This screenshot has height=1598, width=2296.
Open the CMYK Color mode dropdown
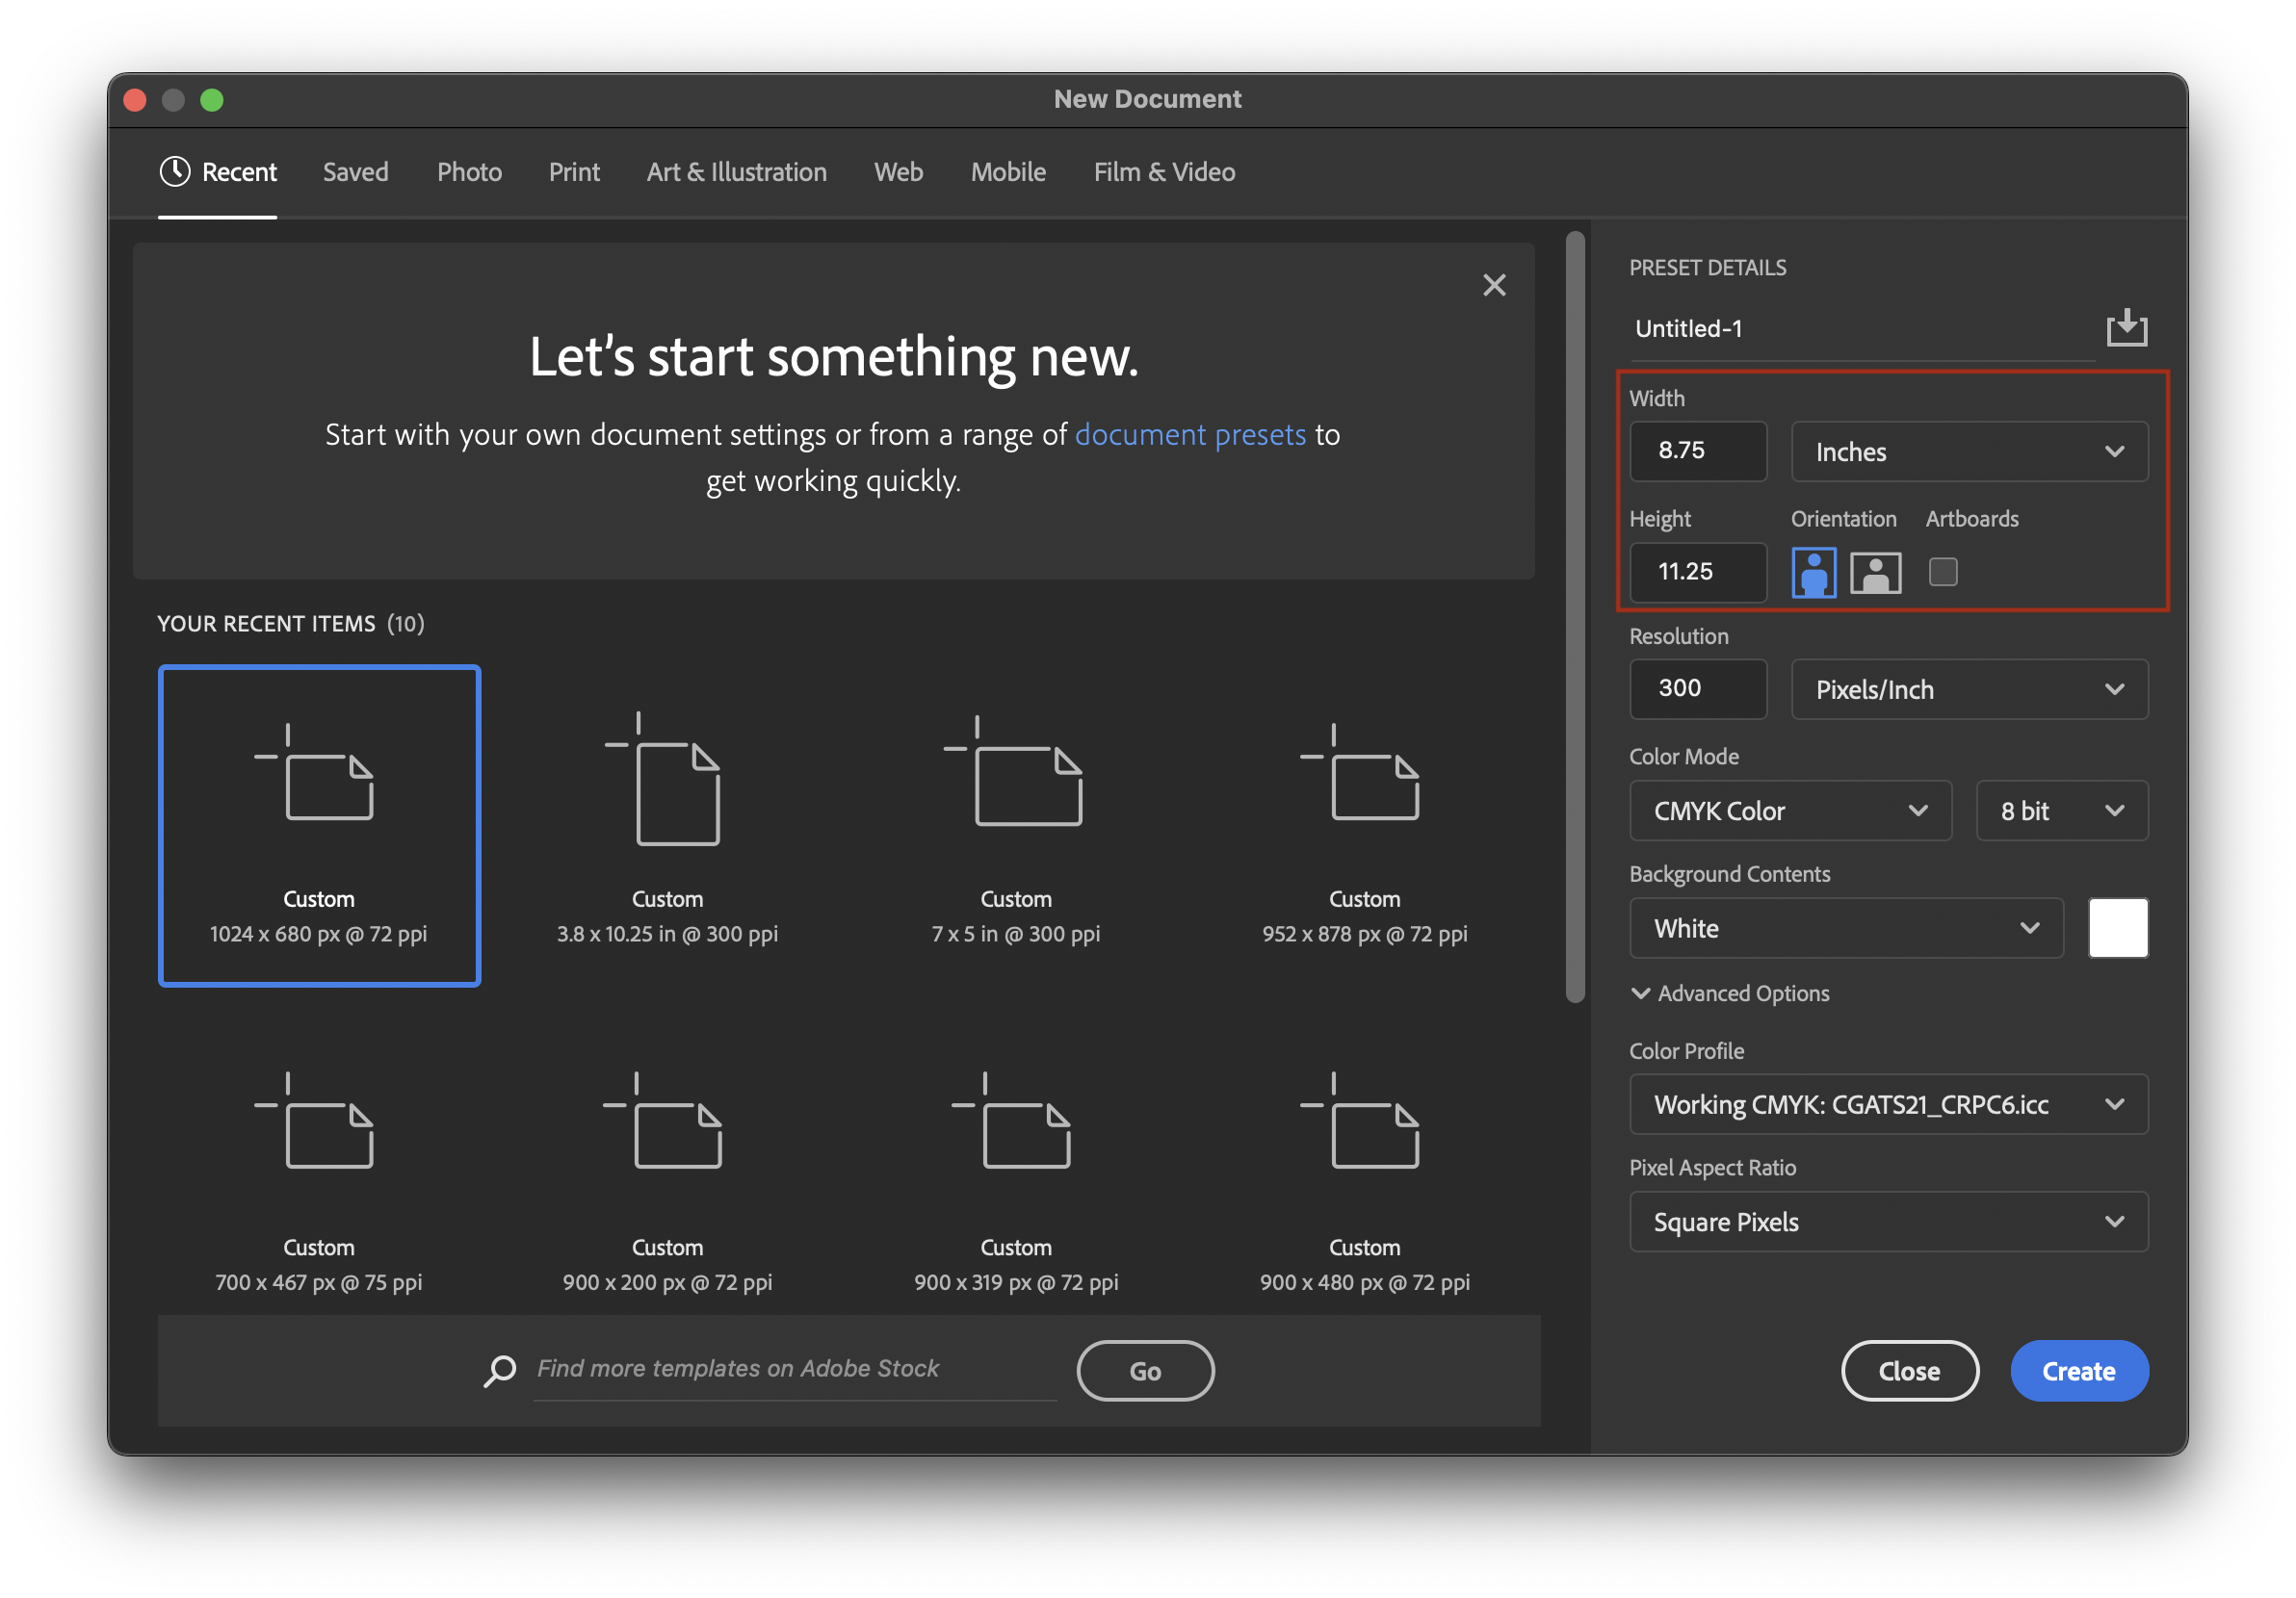(x=1789, y=811)
